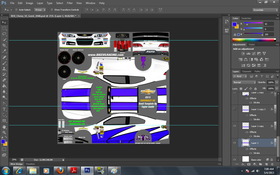
Task: Show the hidden Layer 1 copy 2
Action: pyautogui.click(x=234, y=109)
